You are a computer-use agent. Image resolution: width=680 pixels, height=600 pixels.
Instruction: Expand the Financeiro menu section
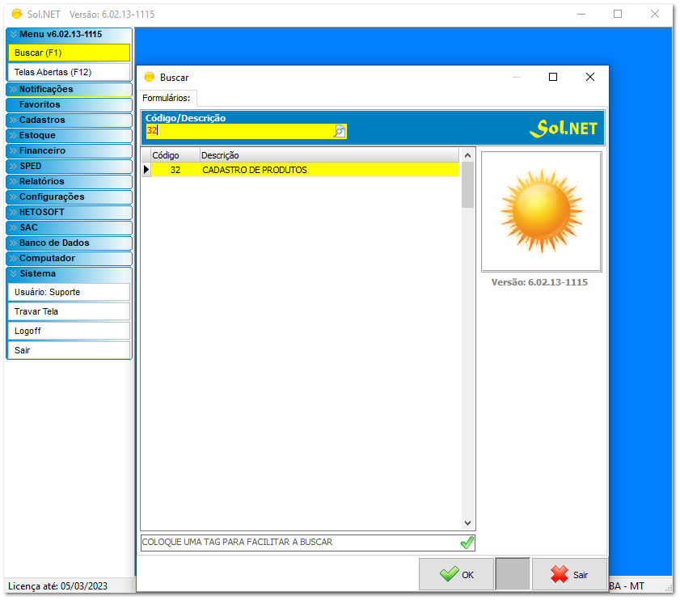(69, 150)
